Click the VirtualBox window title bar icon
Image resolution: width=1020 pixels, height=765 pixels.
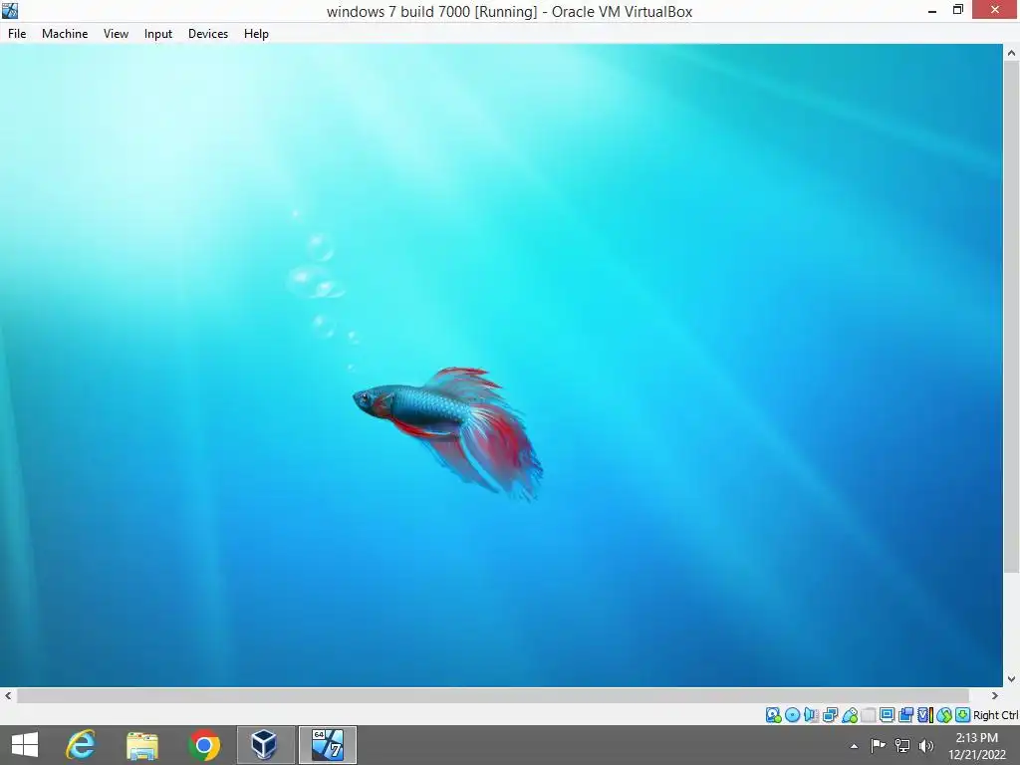click(x=10, y=10)
